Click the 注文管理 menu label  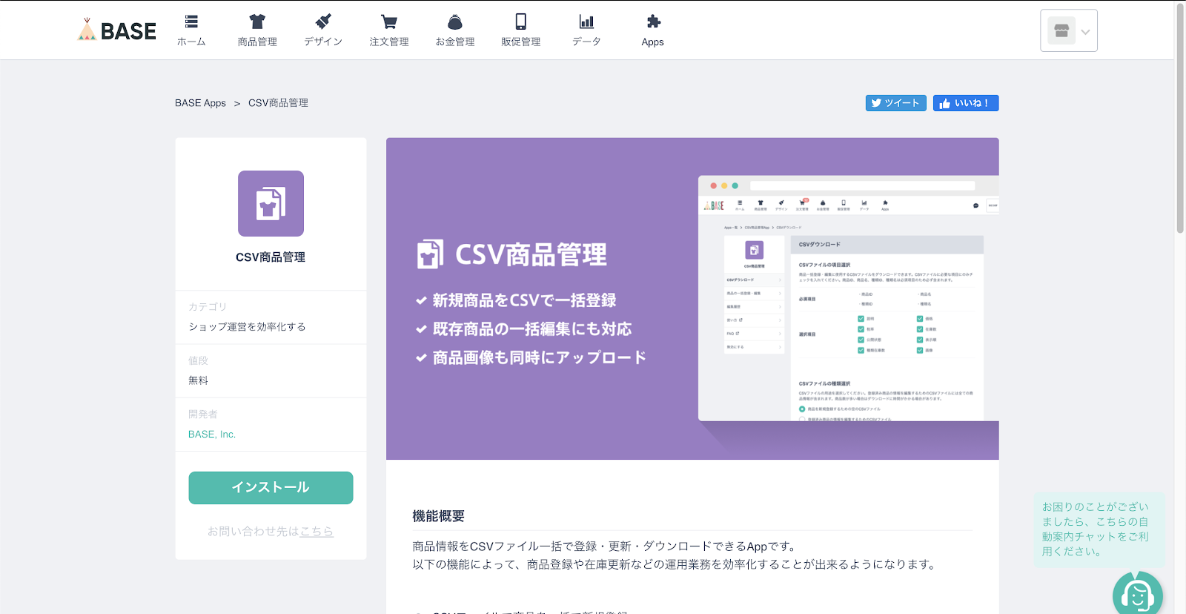pyautogui.click(x=389, y=42)
